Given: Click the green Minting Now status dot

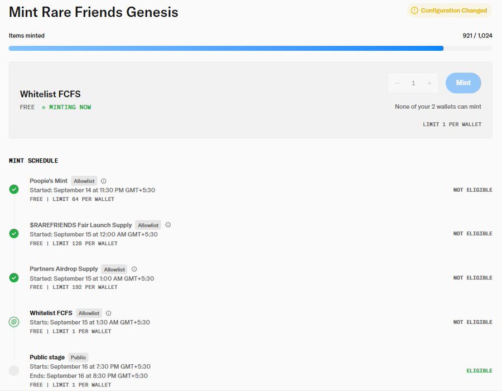Looking at the screenshot, I should (44, 108).
